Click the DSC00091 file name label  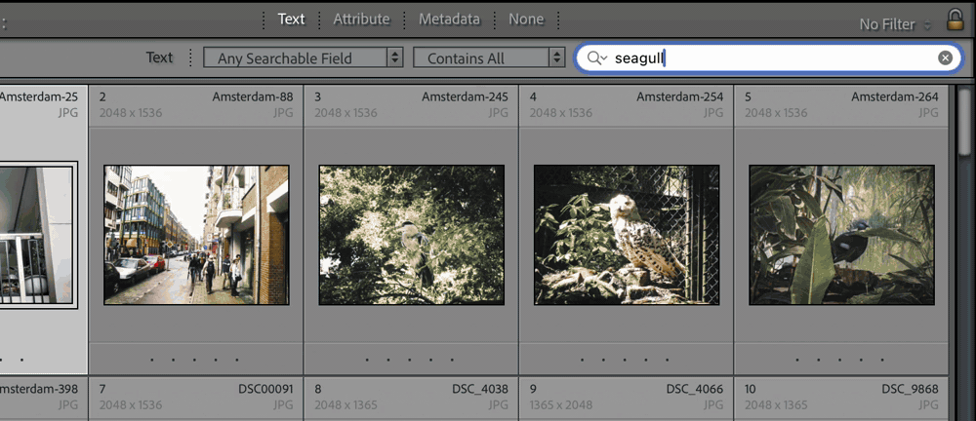tap(265, 389)
